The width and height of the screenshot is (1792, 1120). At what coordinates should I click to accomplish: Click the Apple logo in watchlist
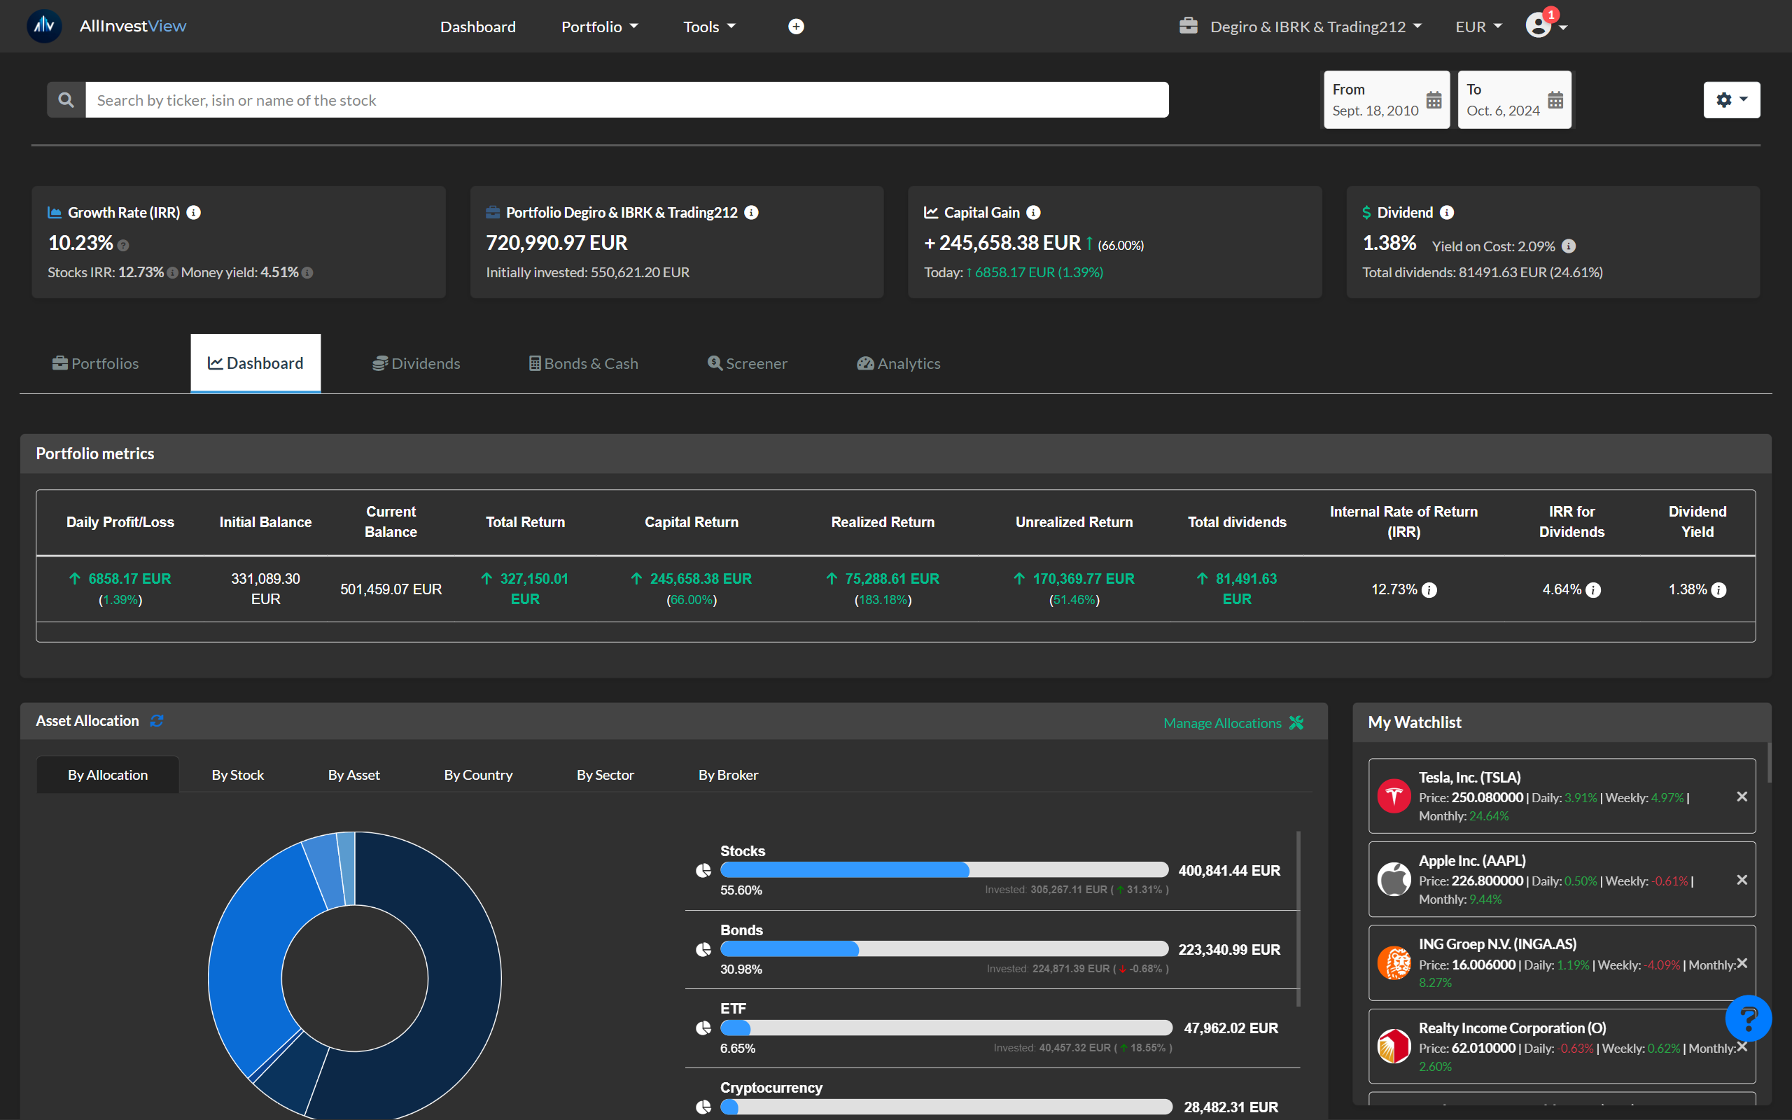click(1394, 879)
